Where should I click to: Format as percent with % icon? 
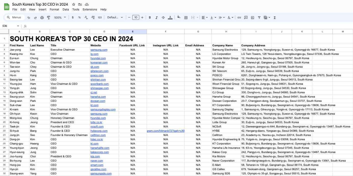pos(79,18)
